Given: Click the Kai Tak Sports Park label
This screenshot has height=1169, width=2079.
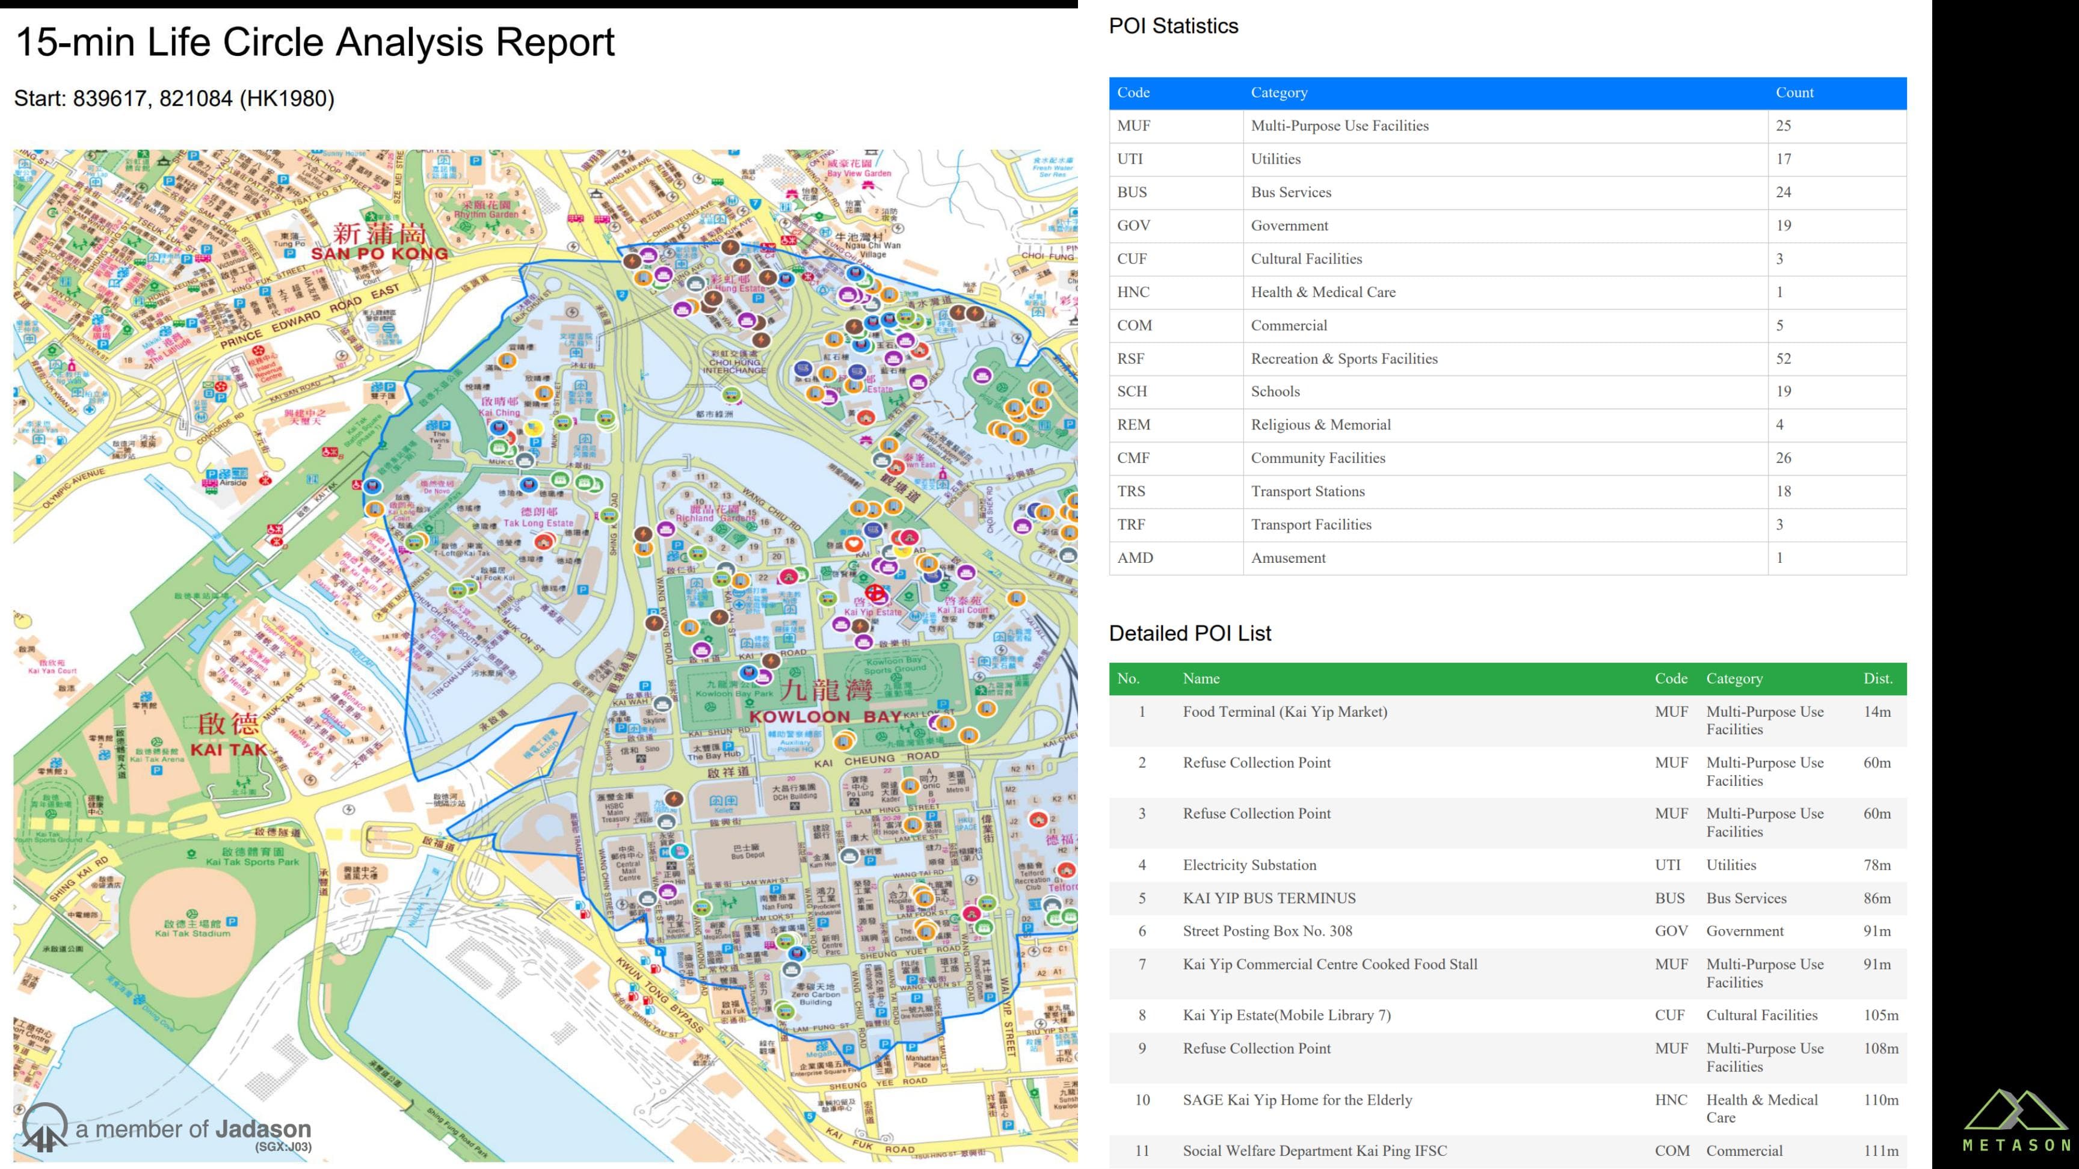Looking at the screenshot, I should 252,862.
